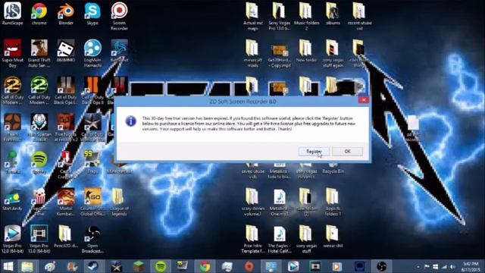The width and height of the screenshot is (485, 273).
Task: Select the Music folders 2 folder
Action: pyautogui.click(x=306, y=16)
